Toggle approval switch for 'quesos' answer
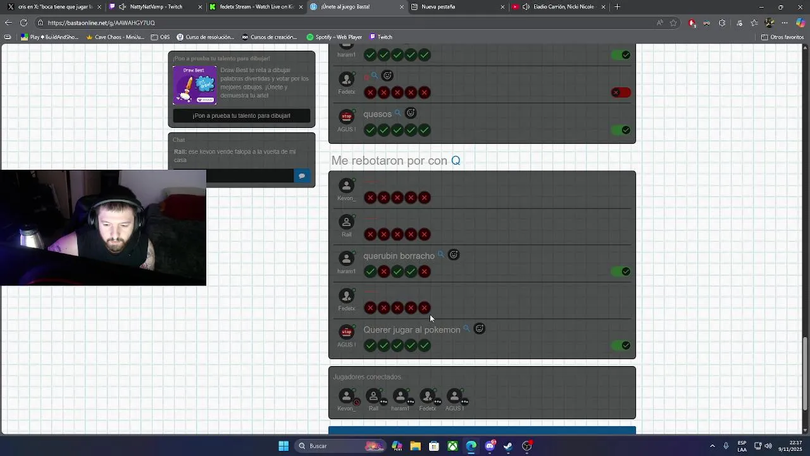Viewport: 810px width, 456px height. point(621,130)
